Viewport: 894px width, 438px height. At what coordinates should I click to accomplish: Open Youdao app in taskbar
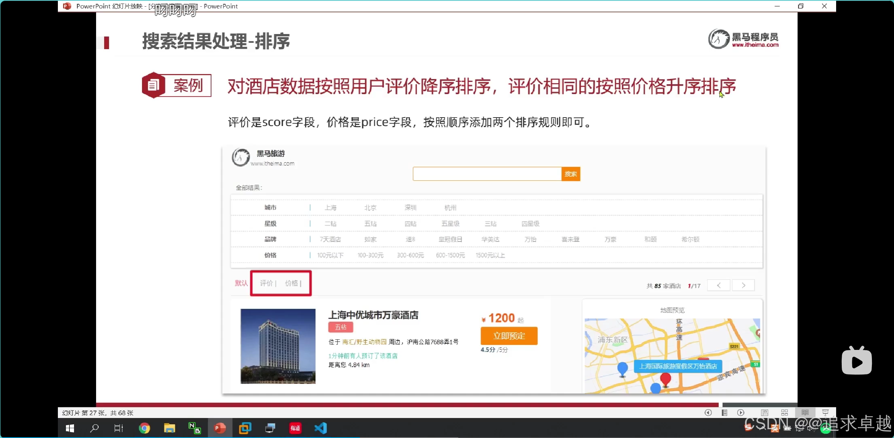pos(295,428)
